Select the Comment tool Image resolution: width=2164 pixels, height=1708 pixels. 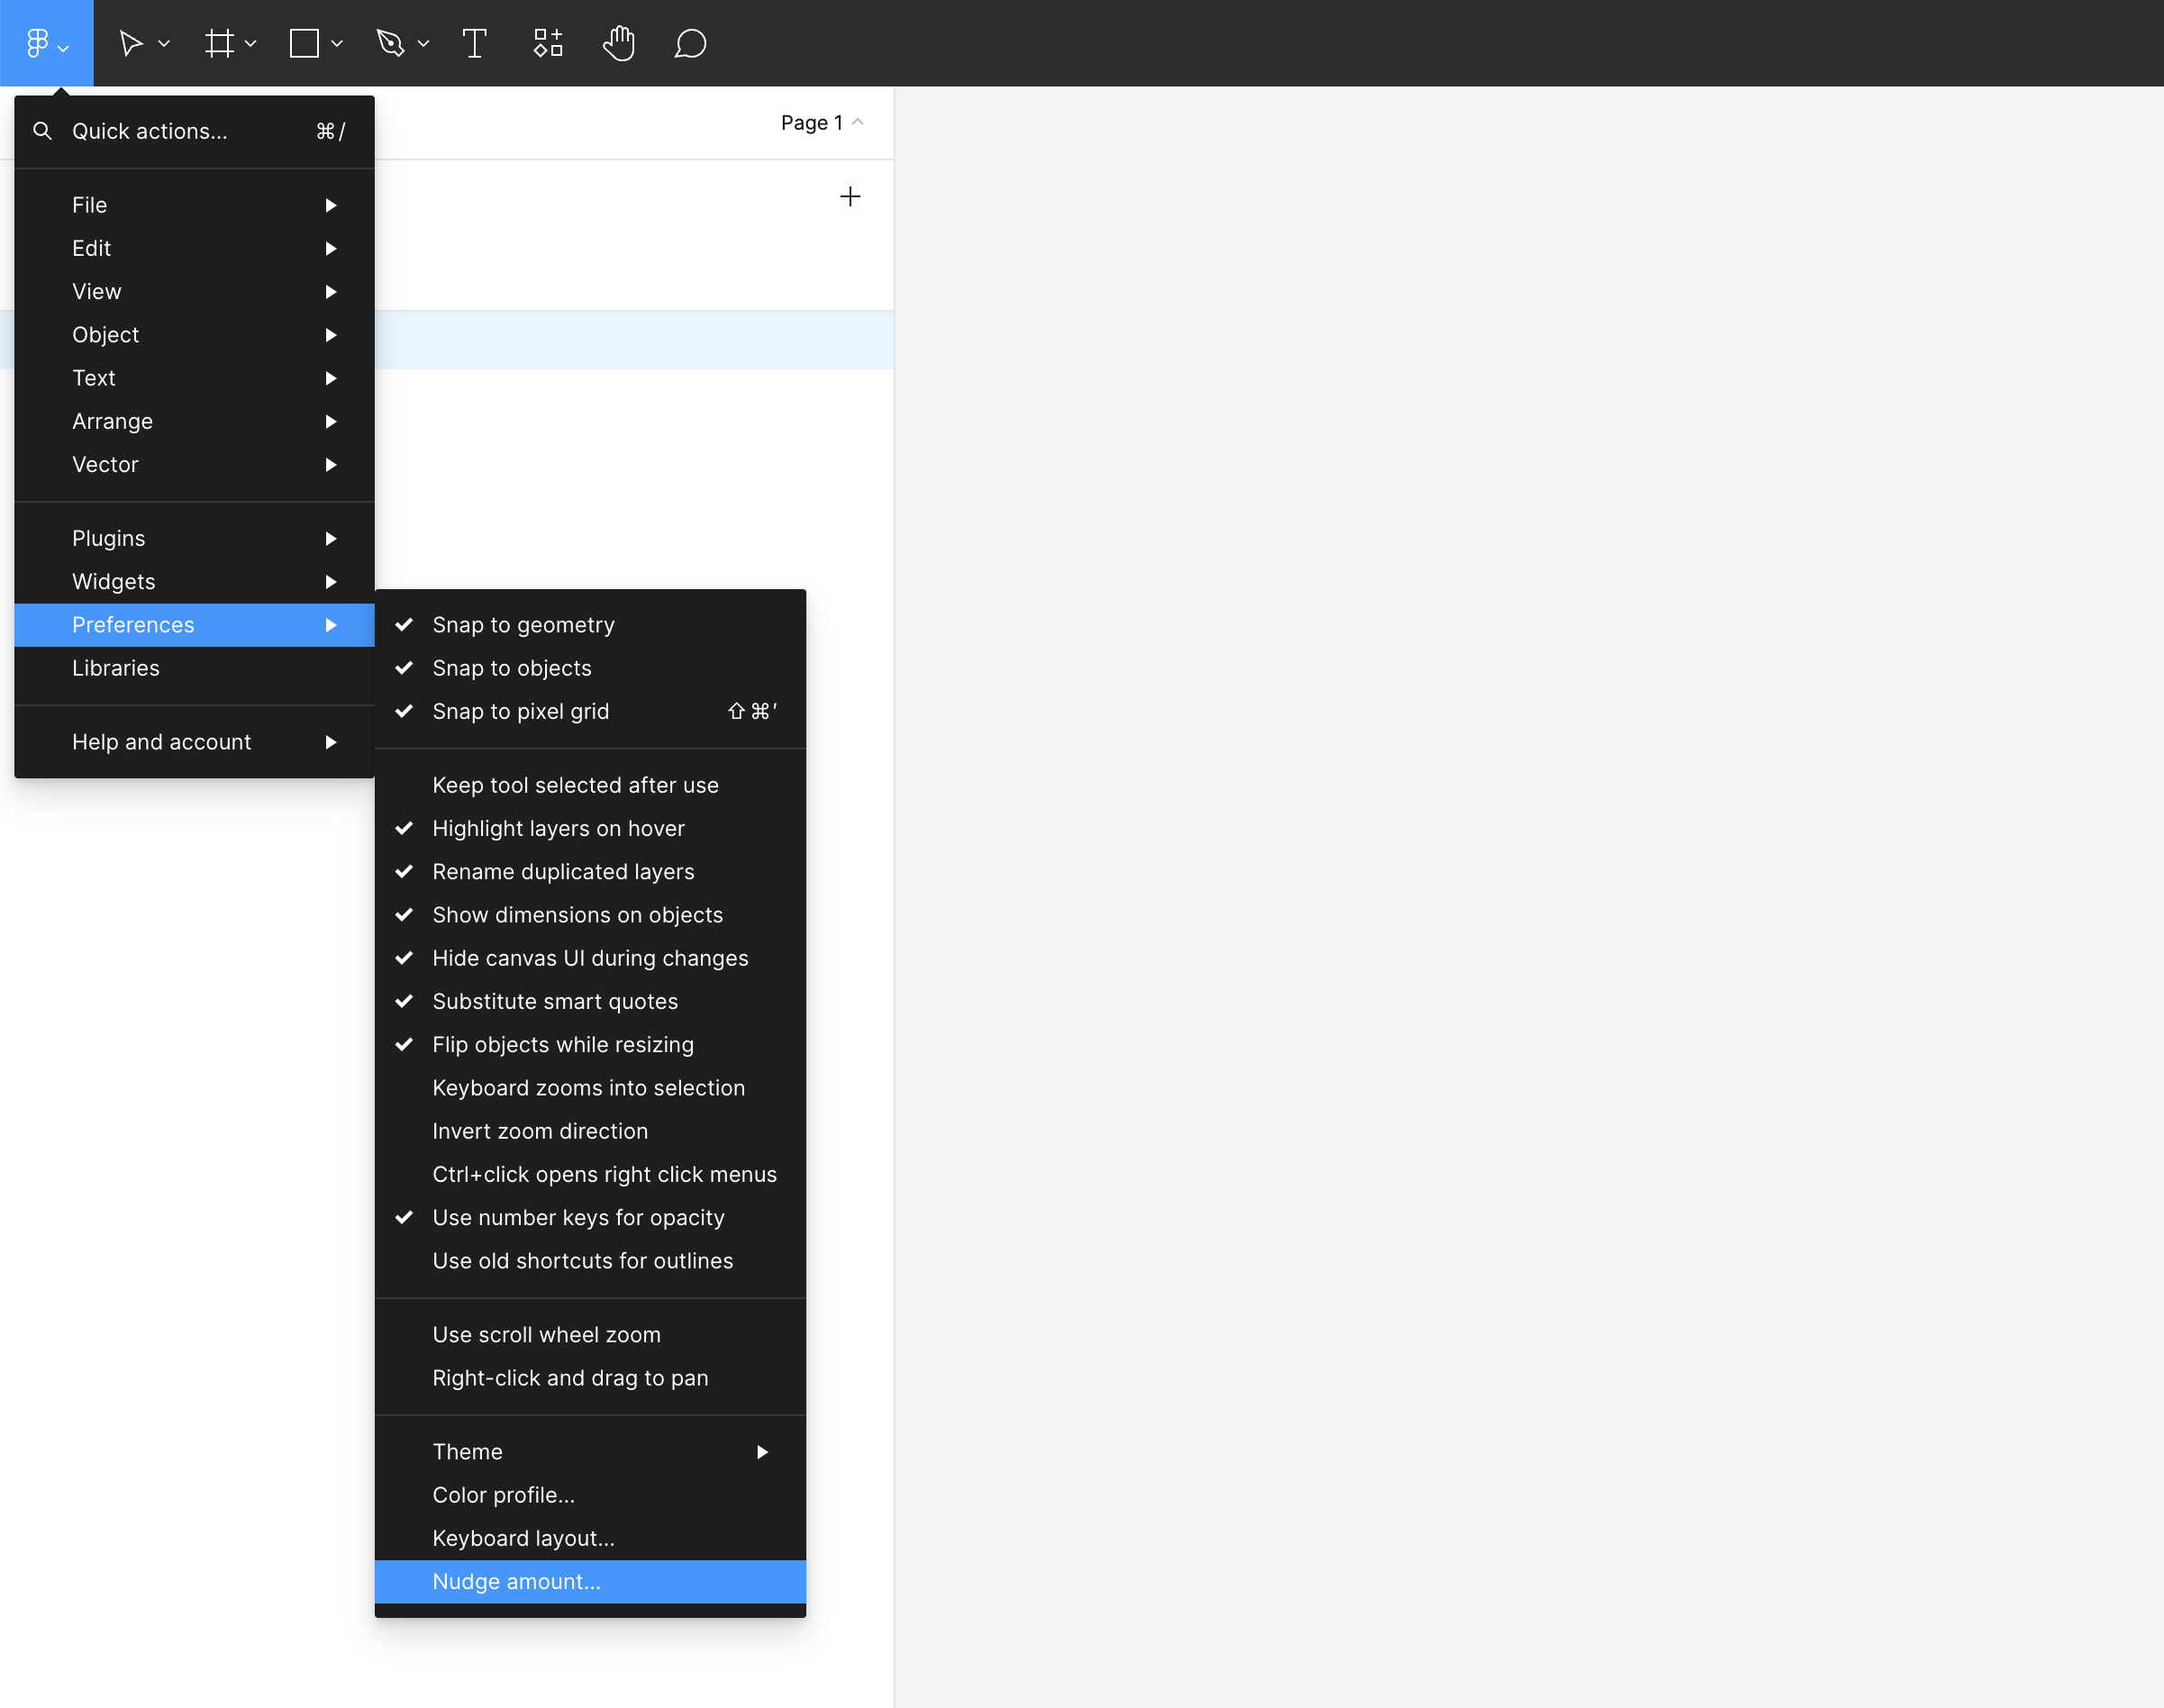point(690,43)
